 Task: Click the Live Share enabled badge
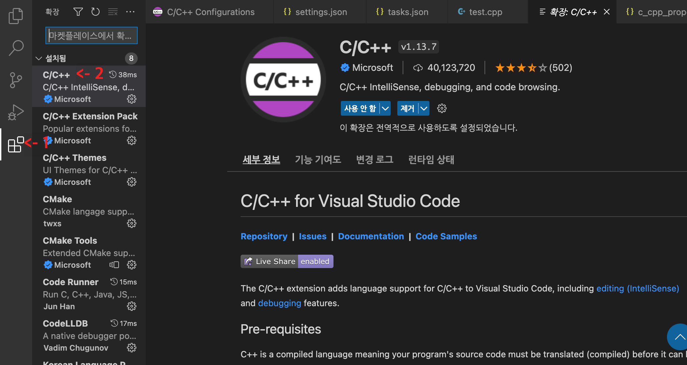click(287, 261)
